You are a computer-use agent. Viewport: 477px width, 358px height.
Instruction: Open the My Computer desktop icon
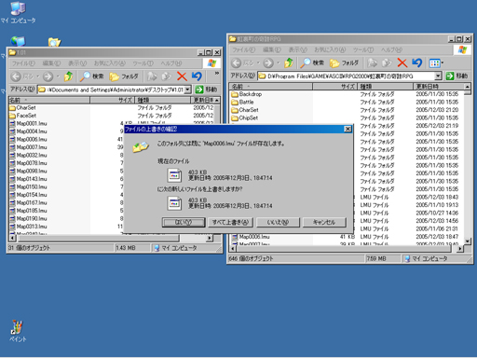18,12
